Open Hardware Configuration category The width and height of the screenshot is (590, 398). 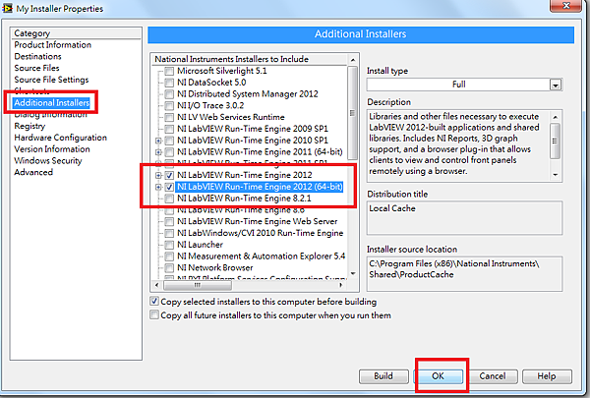coord(61,138)
